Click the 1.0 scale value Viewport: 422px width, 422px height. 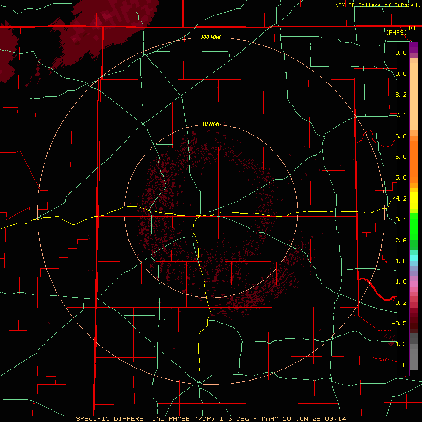pos(401,282)
